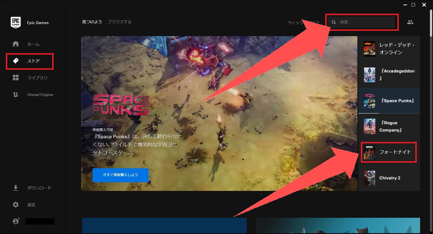This screenshot has height=234, width=433.
Task: Click the レッド・デッド・オンライン title text
Action: pos(397,49)
